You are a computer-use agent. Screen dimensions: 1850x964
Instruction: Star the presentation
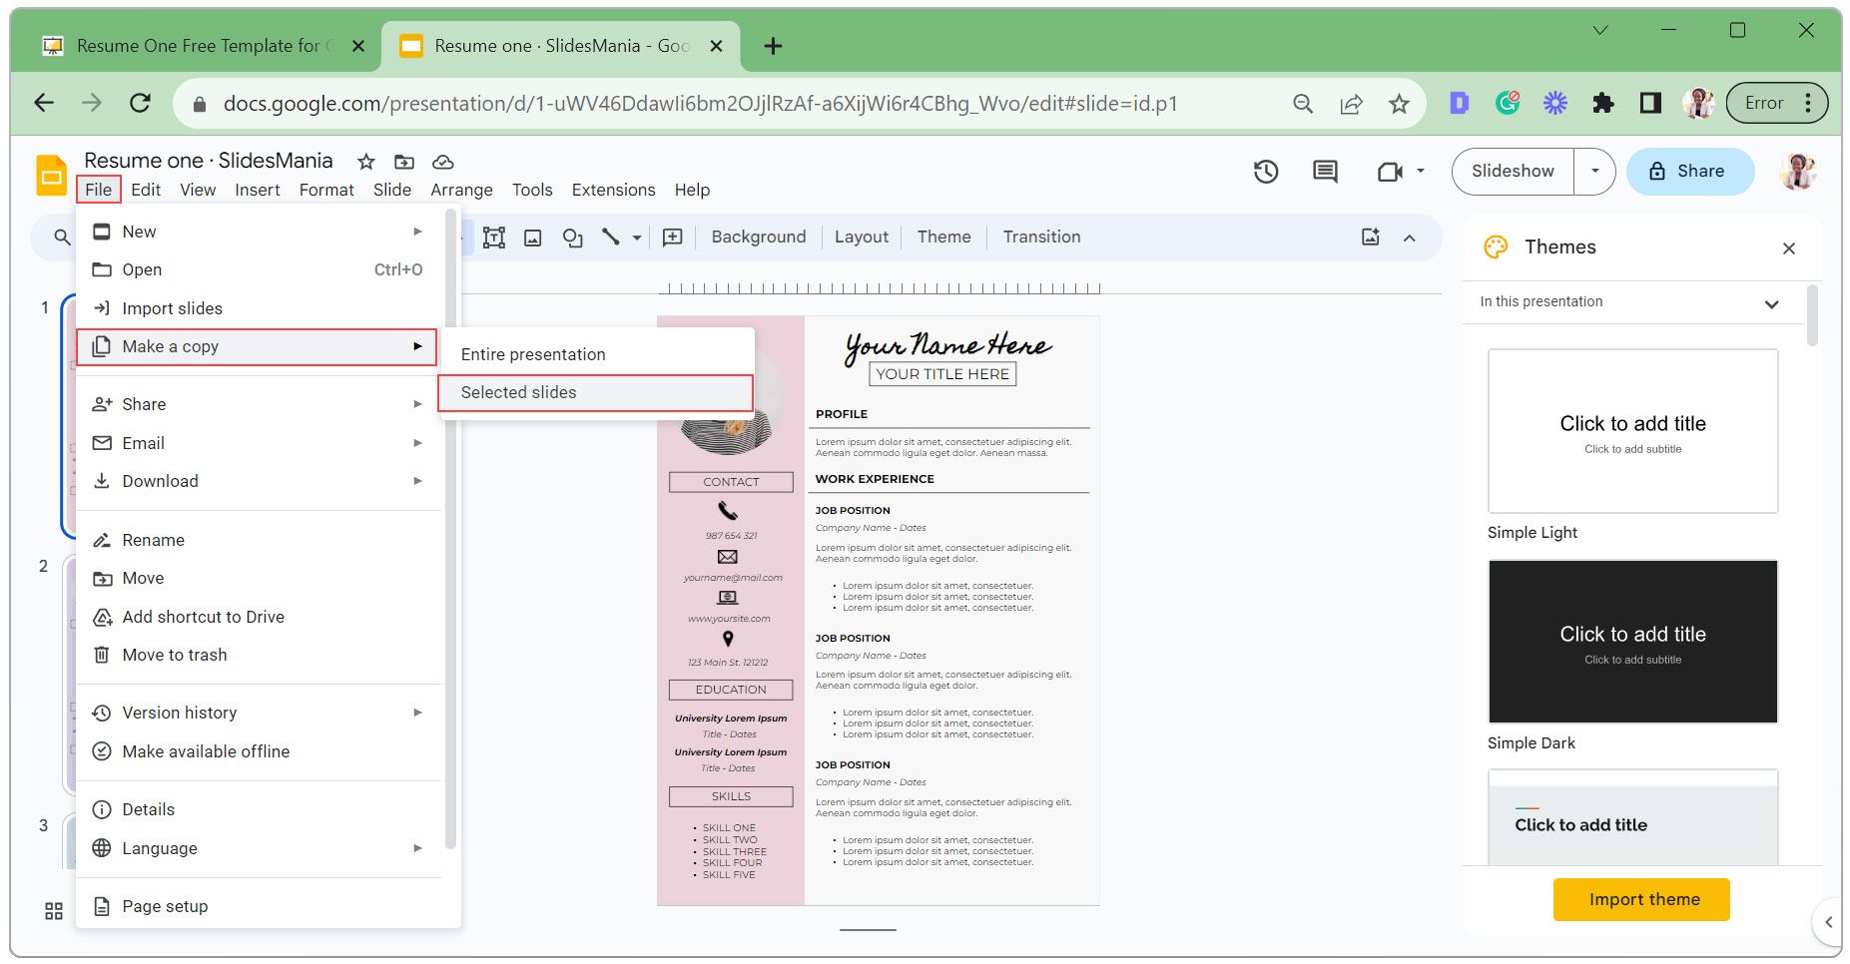click(365, 161)
